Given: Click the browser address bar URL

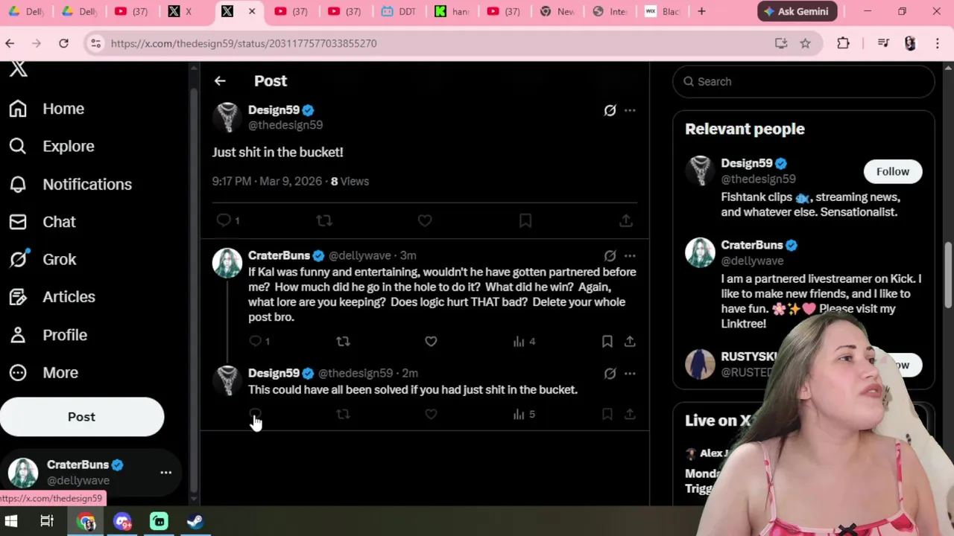Looking at the screenshot, I should tap(244, 43).
